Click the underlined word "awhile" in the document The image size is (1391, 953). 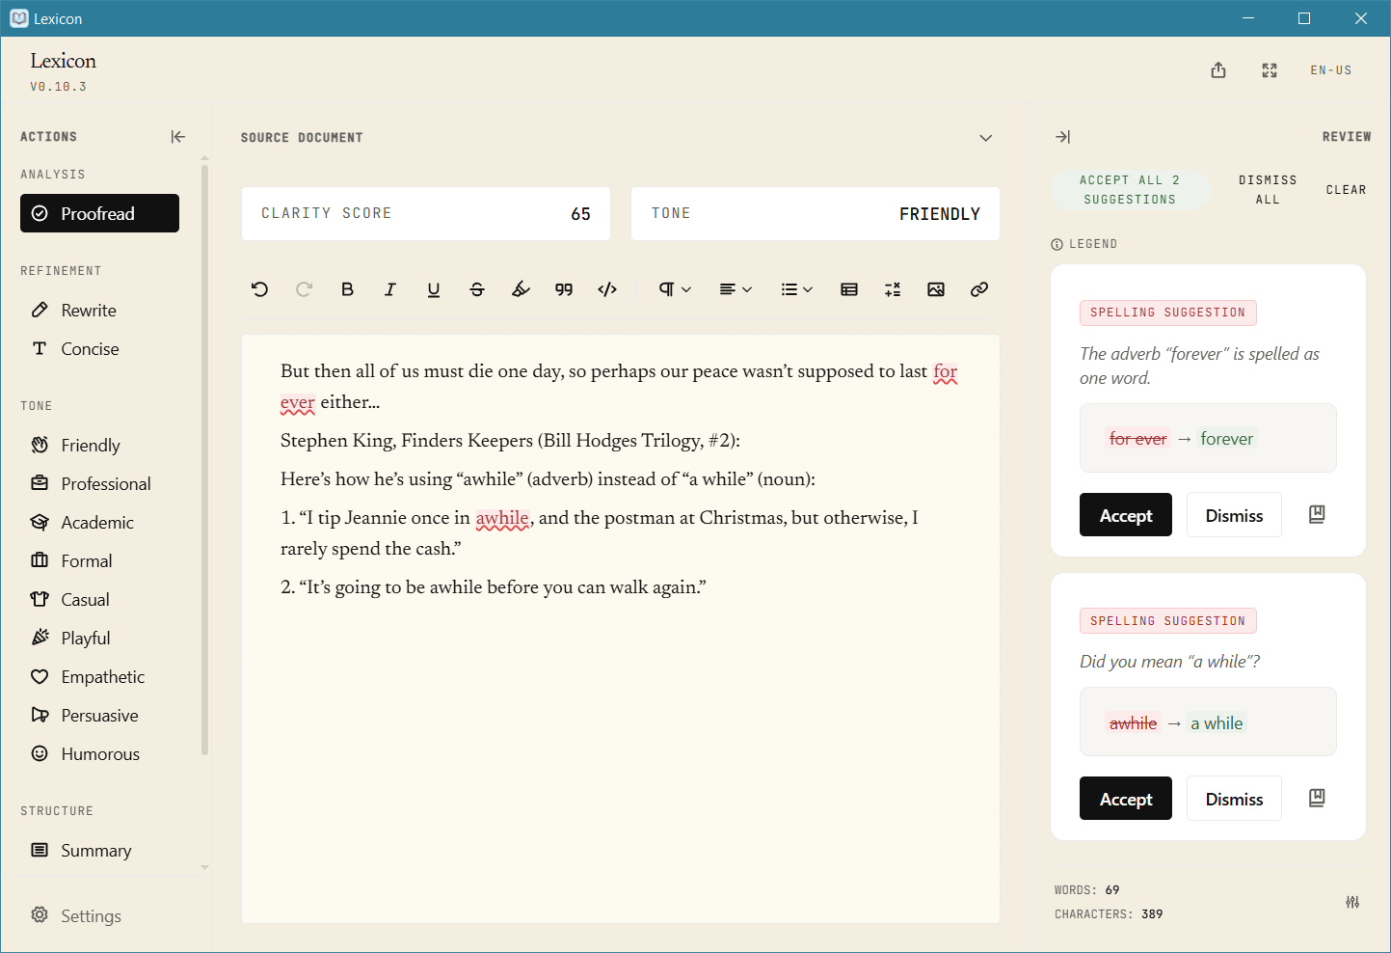(x=502, y=518)
